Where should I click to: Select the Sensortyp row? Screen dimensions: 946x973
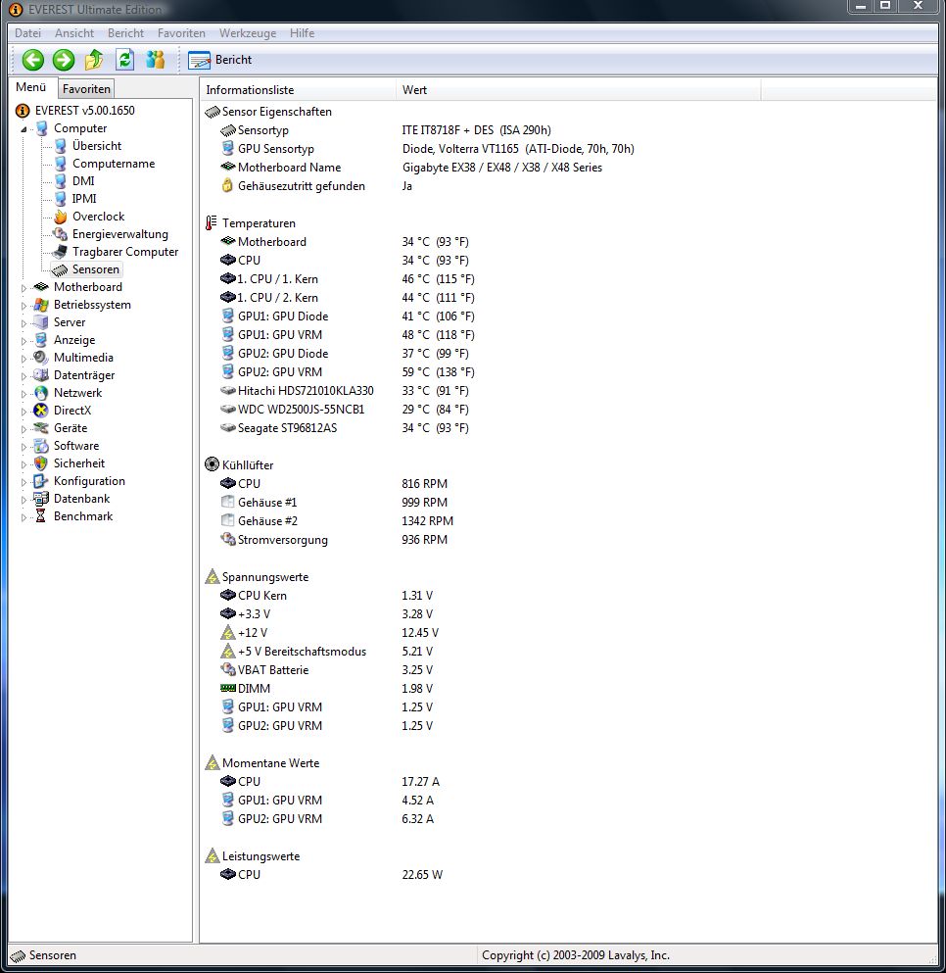coord(385,130)
